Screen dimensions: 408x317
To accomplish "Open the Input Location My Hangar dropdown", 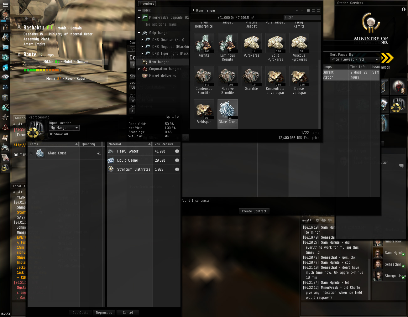I will tap(64, 128).
